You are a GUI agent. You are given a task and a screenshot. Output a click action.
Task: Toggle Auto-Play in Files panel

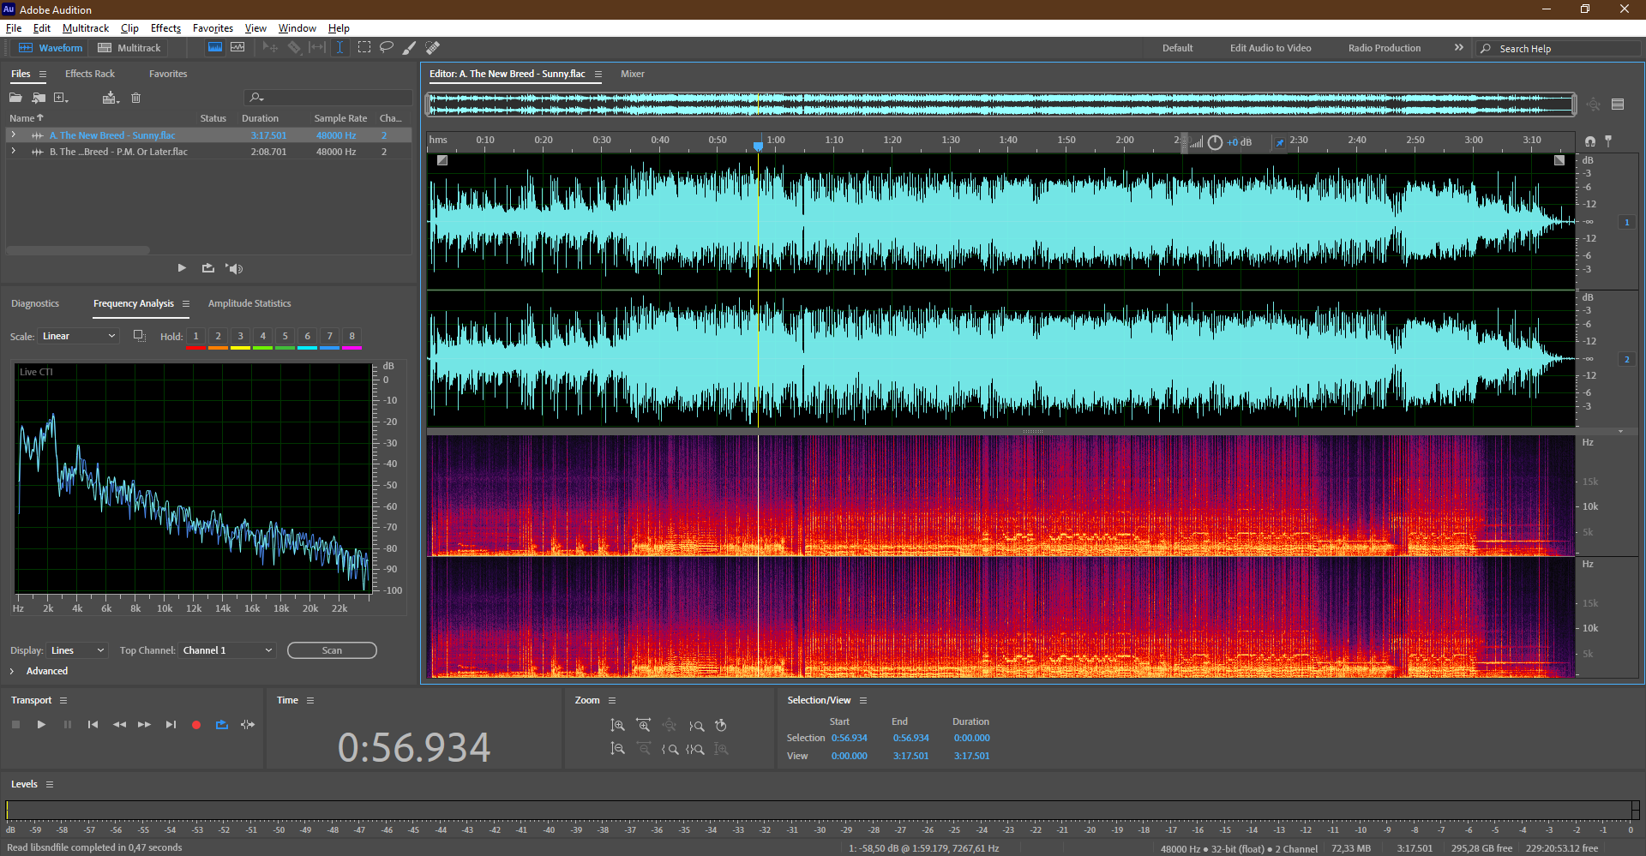(x=234, y=268)
